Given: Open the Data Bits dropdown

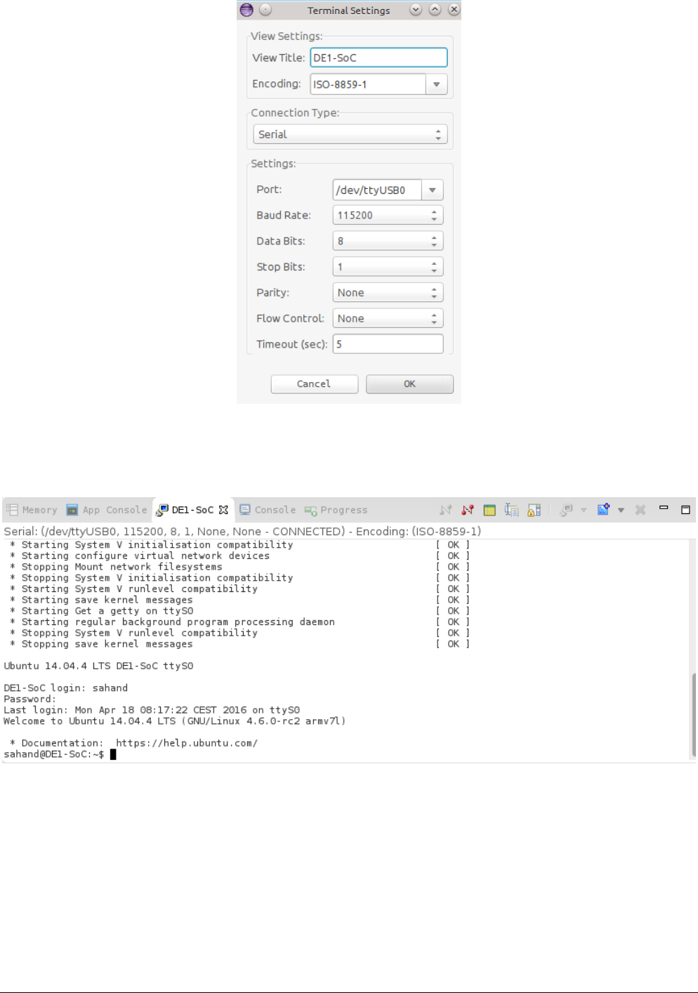Looking at the screenshot, I should pos(388,241).
